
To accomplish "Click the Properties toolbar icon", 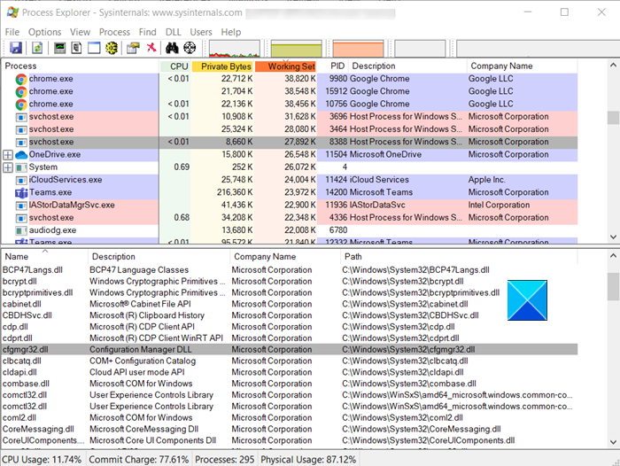I will tap(133, 48).
